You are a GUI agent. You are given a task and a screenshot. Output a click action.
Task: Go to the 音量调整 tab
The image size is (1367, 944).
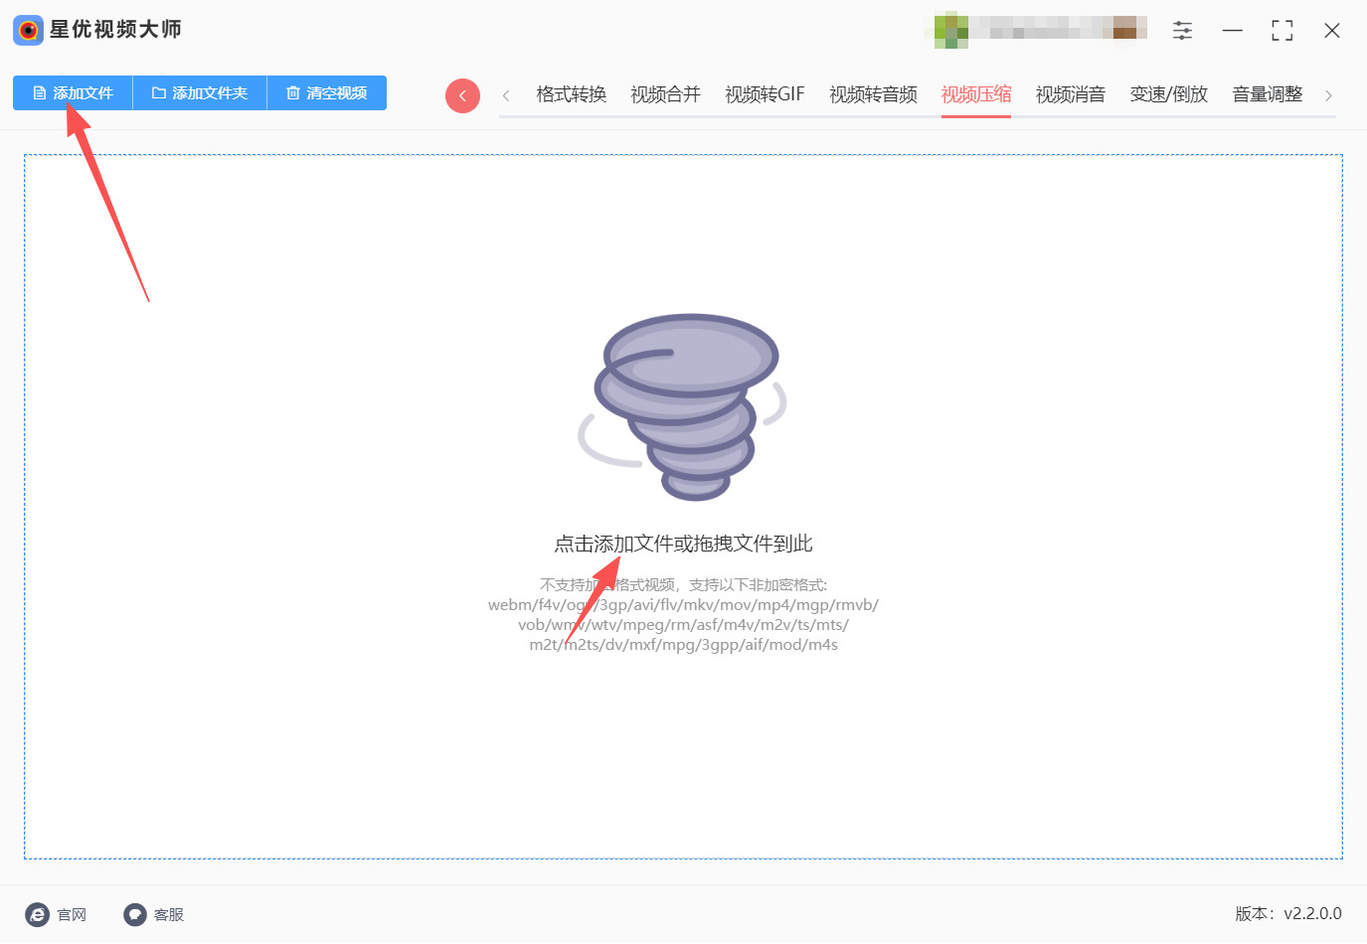(x=1267, y=94)
